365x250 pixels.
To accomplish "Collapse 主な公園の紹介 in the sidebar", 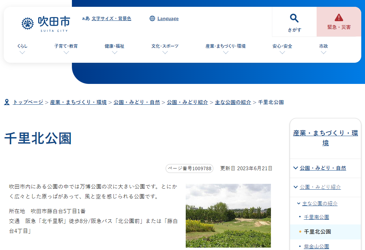I will (x=299, y=203).
